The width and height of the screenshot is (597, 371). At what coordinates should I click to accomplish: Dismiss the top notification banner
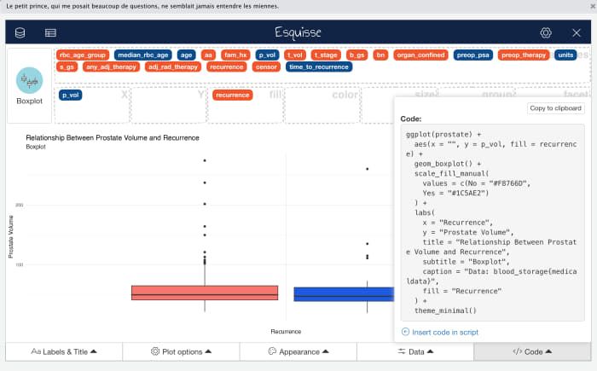coord(593,6)
